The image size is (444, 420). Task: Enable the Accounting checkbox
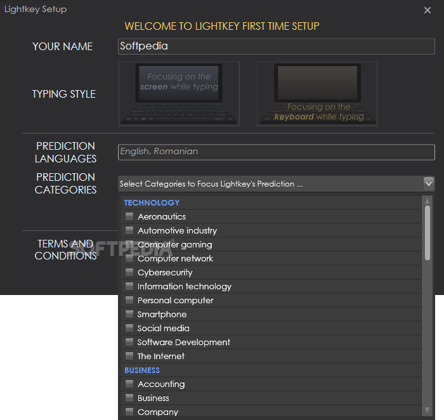[x=129, y=384]
